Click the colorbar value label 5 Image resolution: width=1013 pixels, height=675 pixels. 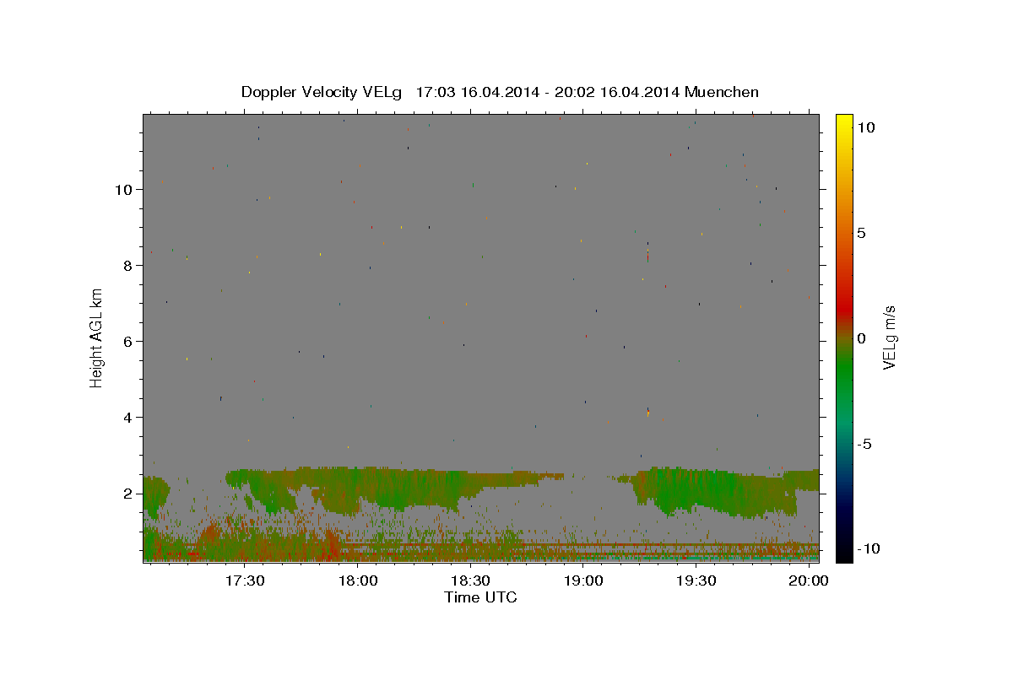point(861,233)
